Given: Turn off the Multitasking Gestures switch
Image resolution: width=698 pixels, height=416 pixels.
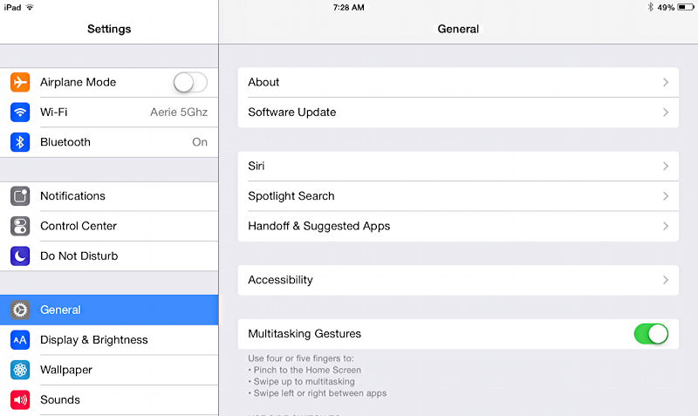Looking at the screenshot, I should coord(651,334).
